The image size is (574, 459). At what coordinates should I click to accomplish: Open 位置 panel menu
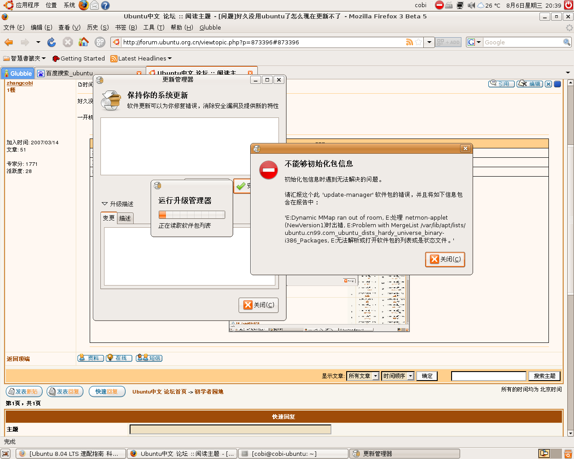51,5
